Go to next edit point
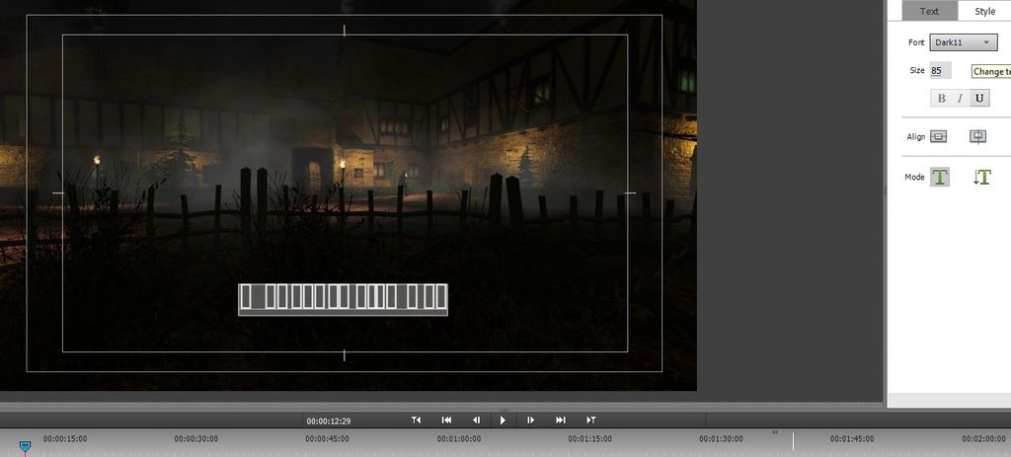1011x457 pixels. pos(590,420)
